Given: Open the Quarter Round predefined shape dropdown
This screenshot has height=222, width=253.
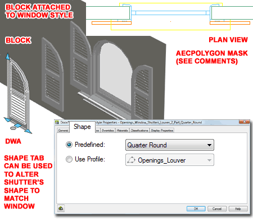Looking at the screenshot, I should [170, 145].
